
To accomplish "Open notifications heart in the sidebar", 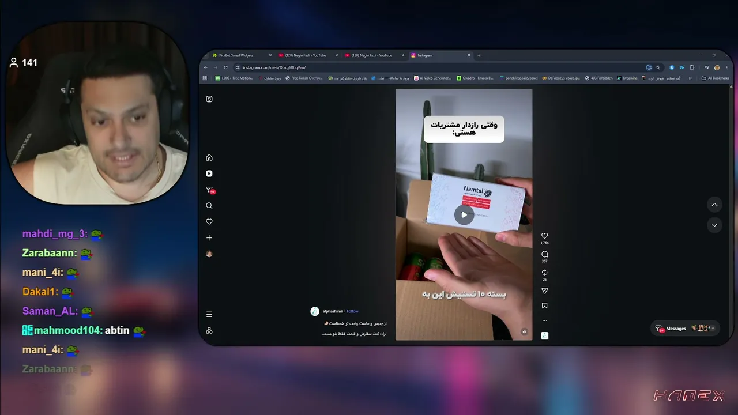I will pos(209,221).
